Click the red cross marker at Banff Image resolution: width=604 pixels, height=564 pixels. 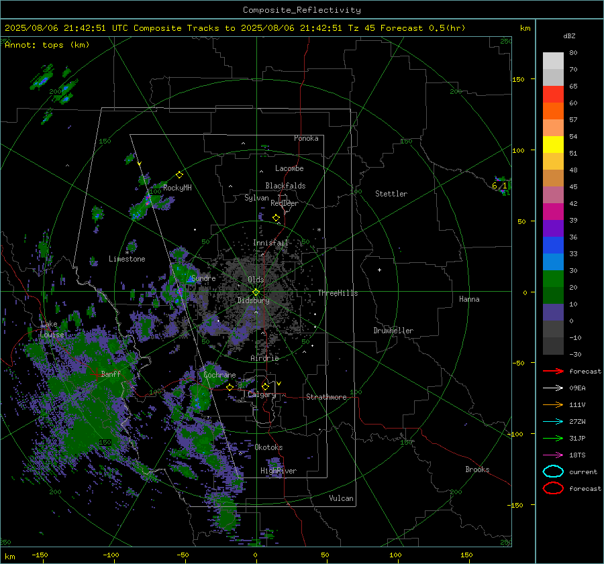96,374
